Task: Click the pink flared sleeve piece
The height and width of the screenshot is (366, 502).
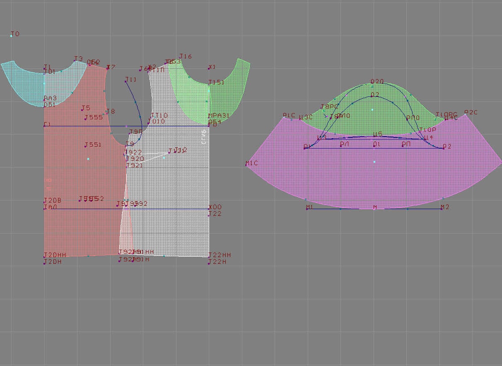Action: [x=373, y=182]
